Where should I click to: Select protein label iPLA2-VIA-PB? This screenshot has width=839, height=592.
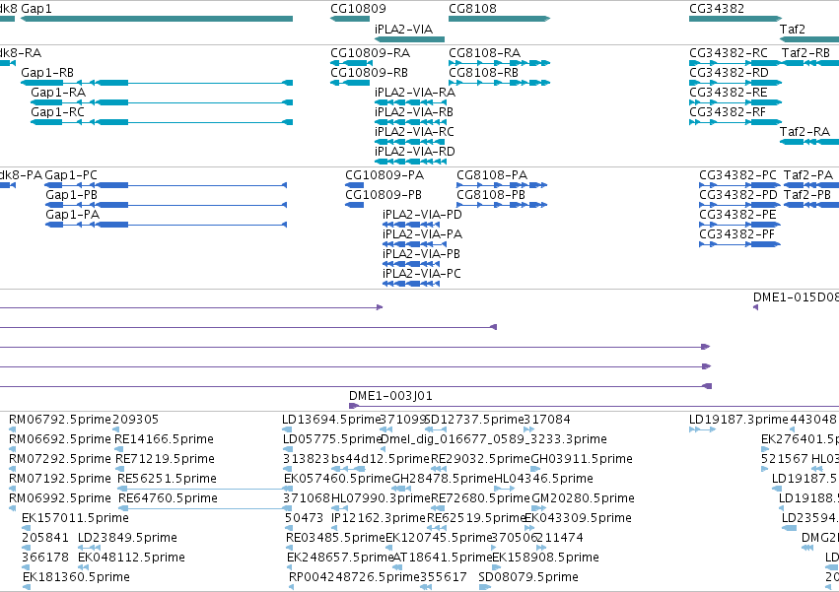[421, 254]
